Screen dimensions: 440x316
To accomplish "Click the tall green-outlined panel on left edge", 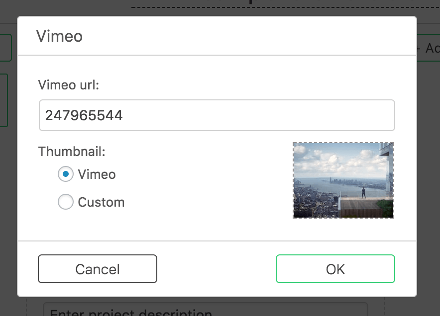I will click(3, 100).
